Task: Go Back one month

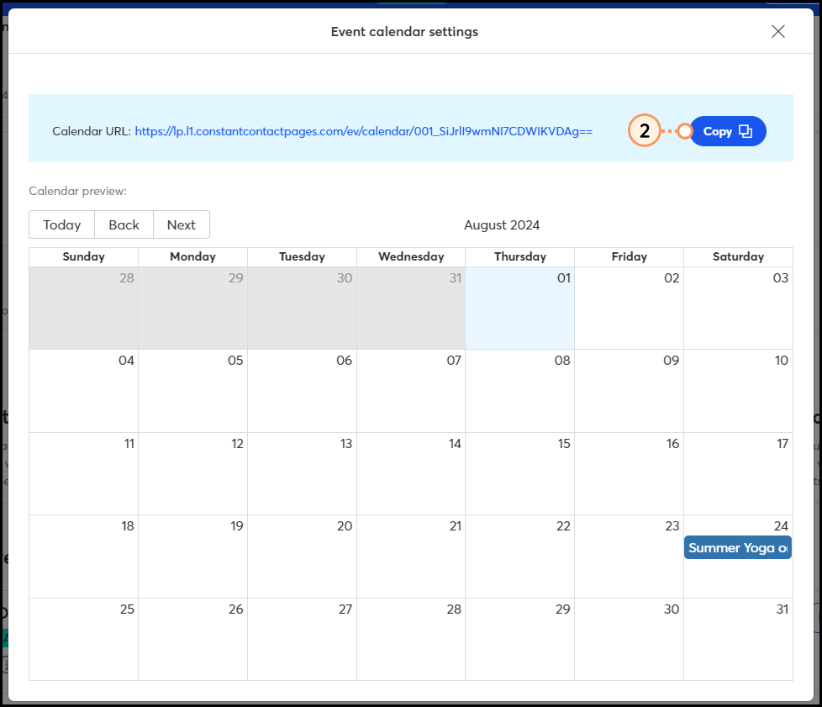Action: coord(124,224)
